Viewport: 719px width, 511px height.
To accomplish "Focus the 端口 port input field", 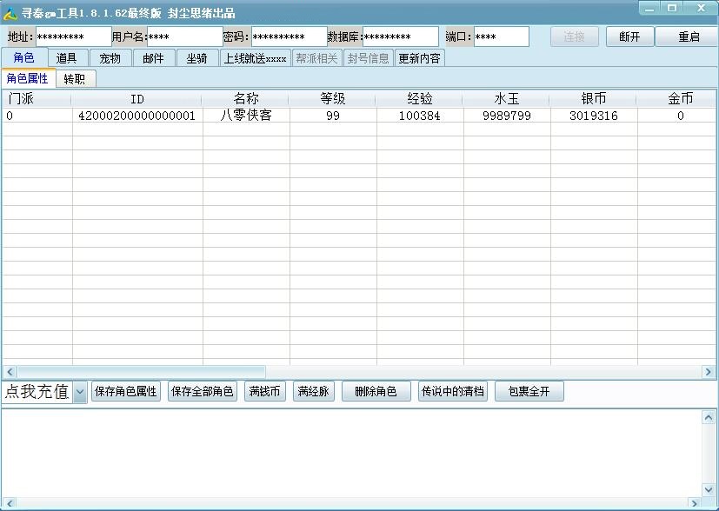I will (501, 36).
